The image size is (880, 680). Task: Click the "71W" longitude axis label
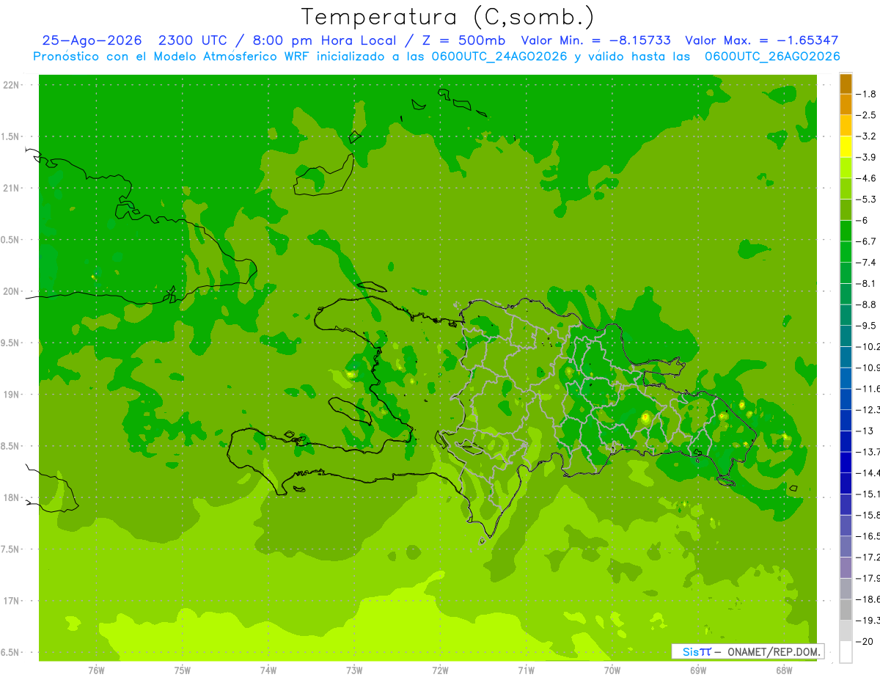tap(526, 670)
